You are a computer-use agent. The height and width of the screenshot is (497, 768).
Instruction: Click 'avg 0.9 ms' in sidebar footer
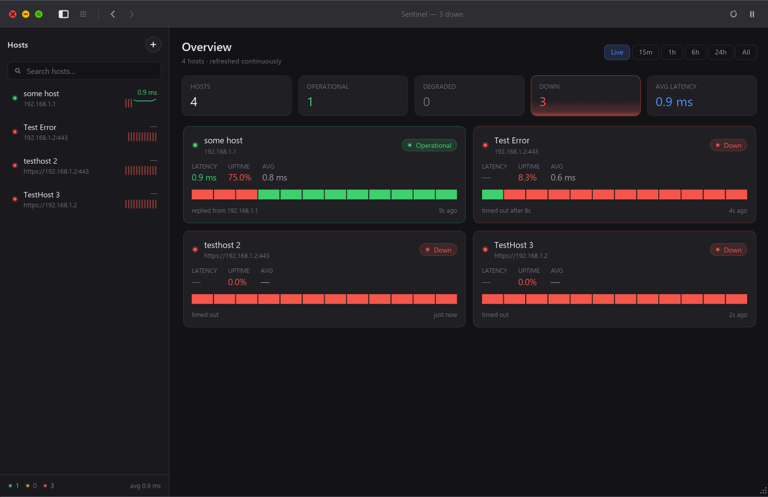coord(145,486)
